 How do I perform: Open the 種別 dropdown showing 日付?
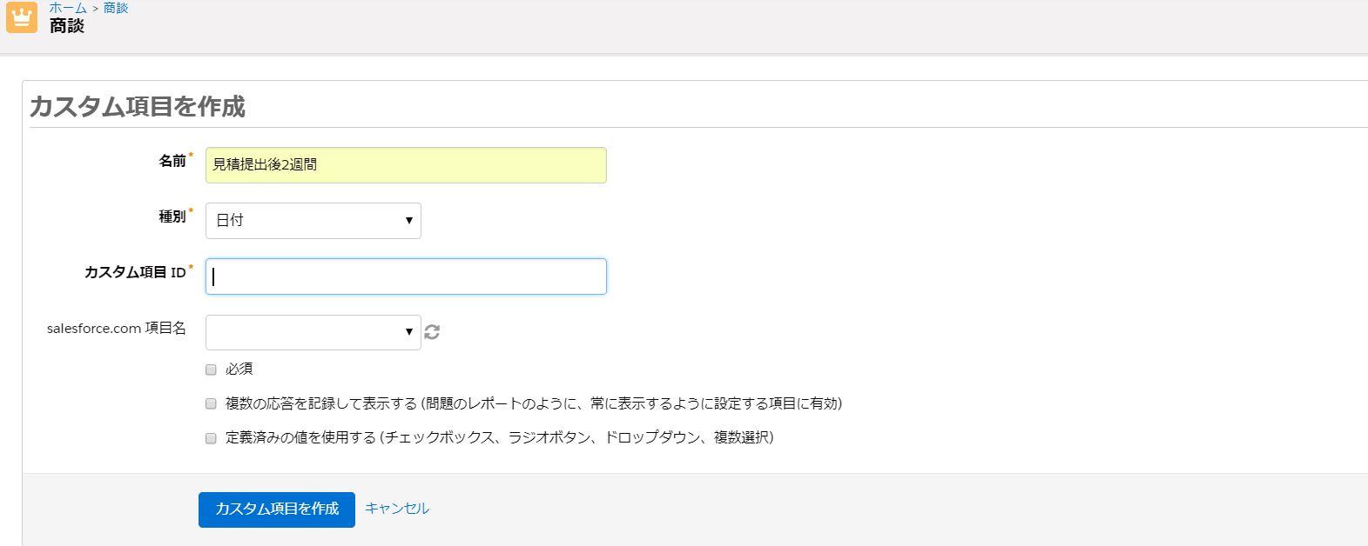pos(313,221)
